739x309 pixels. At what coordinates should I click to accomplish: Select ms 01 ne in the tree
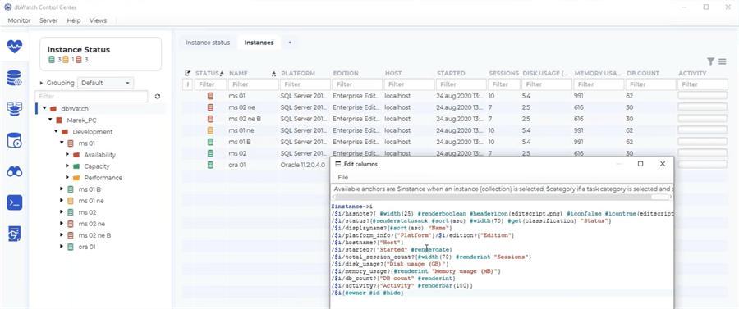click(91, 201)
